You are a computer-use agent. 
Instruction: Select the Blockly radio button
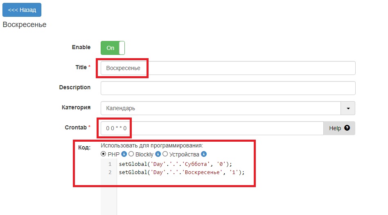tap(131, 154)
